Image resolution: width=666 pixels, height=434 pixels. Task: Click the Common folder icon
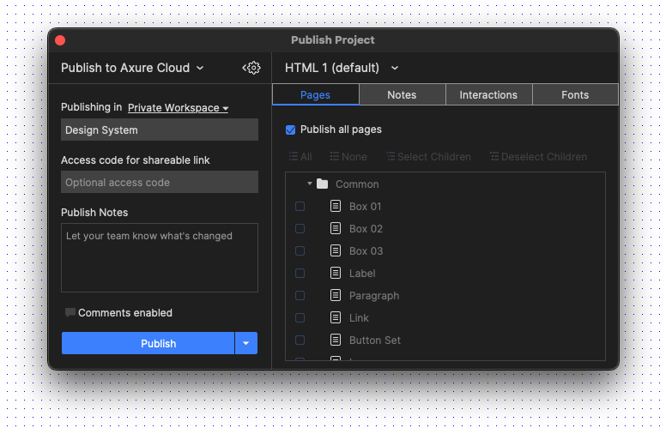point(323,184)
